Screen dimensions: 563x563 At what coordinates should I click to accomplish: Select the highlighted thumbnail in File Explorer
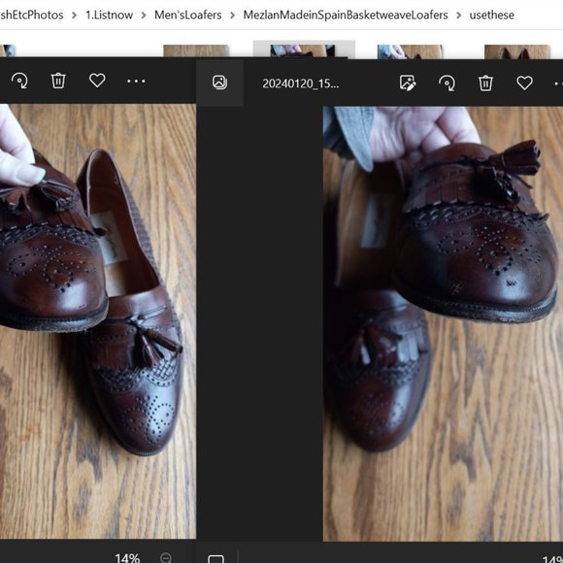pos(304,50)
